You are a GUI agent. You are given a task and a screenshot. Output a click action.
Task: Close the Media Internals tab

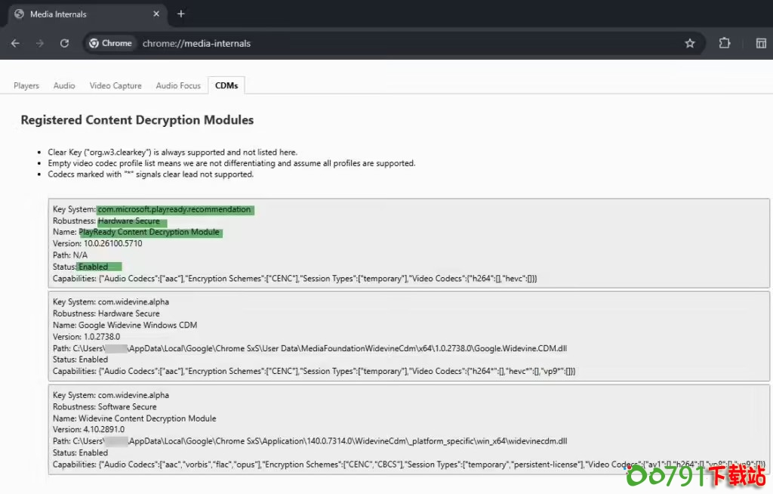point(156,14)
